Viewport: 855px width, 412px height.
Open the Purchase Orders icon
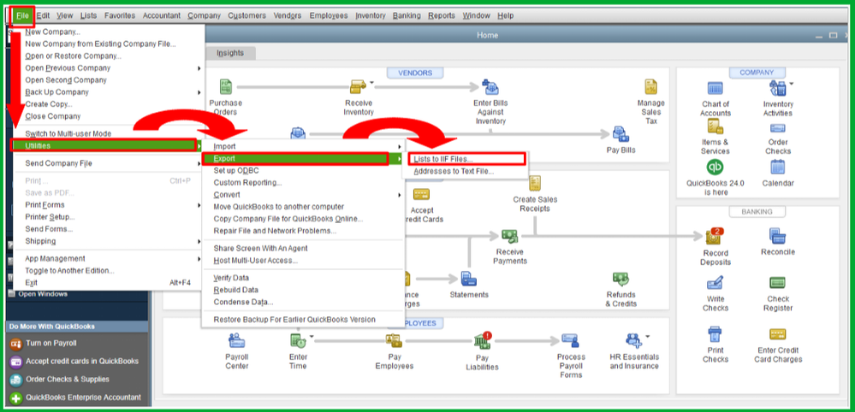pos(226,87)
